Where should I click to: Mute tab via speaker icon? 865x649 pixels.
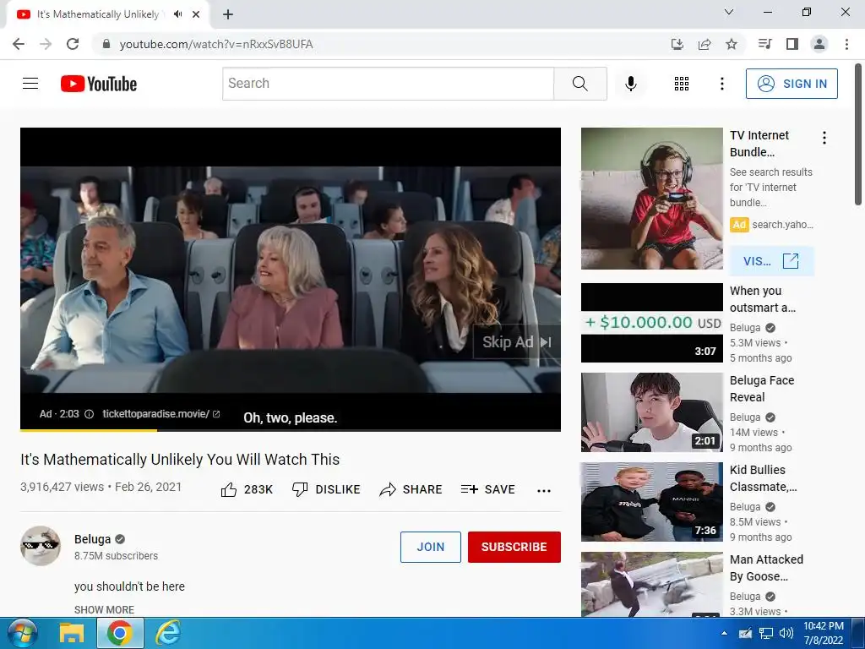pyautogui.click(x=177, y=14)
